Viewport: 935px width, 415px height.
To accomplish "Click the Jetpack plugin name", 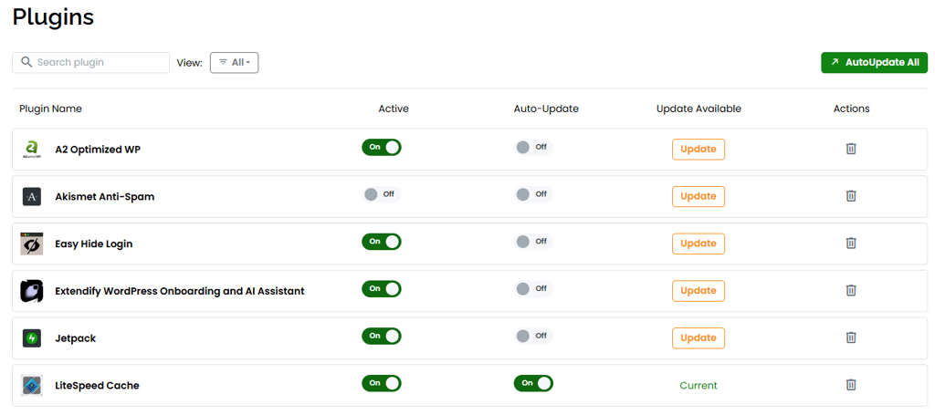I will coord(76,338).
